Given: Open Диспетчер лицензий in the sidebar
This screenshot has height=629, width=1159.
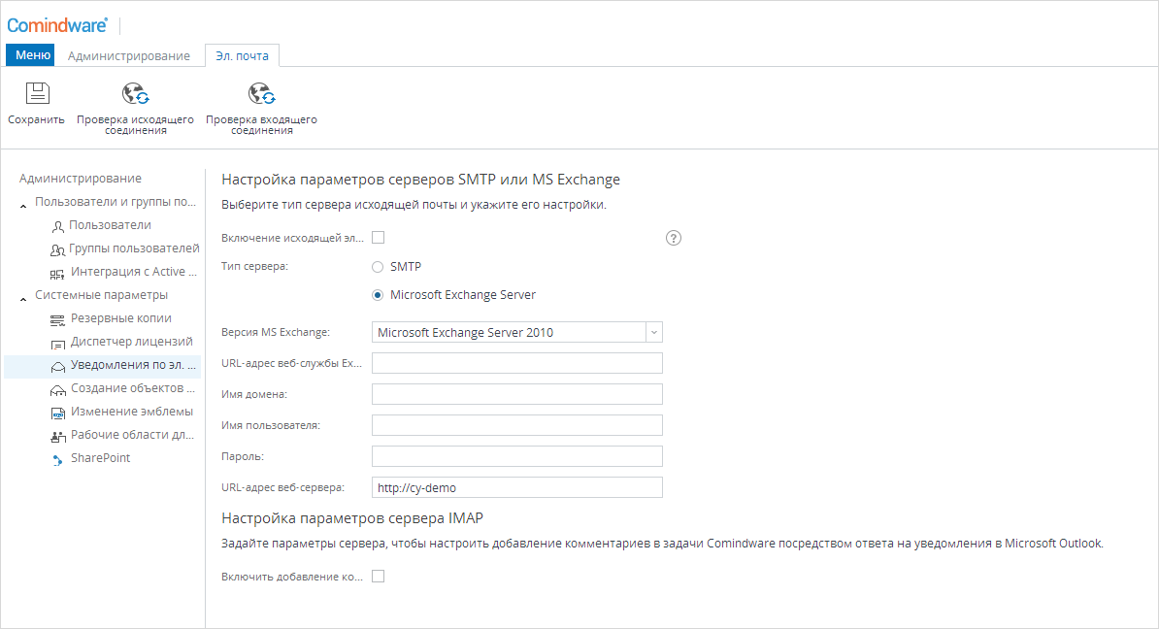Looking at the screenshot, I should point(132,342).
